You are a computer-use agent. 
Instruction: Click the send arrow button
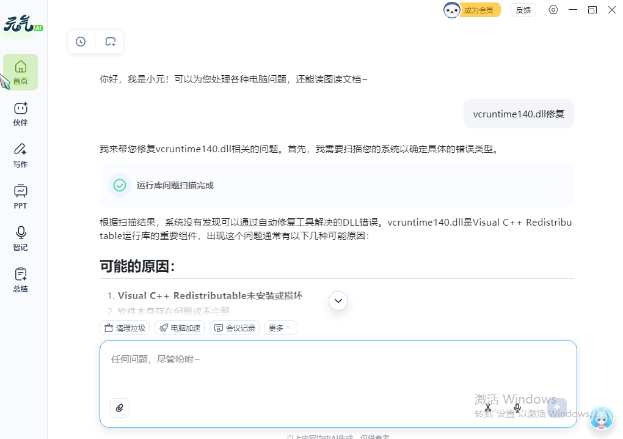pos(557,408)
